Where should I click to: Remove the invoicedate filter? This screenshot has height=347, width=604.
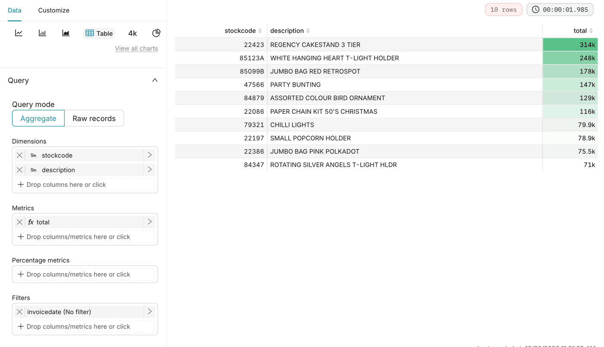[x=19, y=312]
